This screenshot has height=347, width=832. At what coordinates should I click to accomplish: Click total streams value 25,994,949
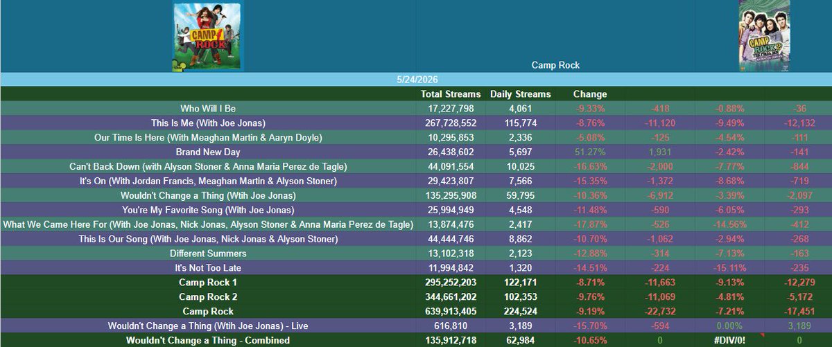[x=451, y=210]
